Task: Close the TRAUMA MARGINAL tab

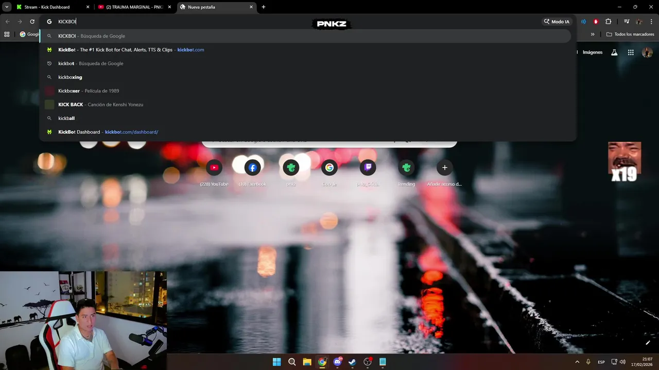Action: 169,7
